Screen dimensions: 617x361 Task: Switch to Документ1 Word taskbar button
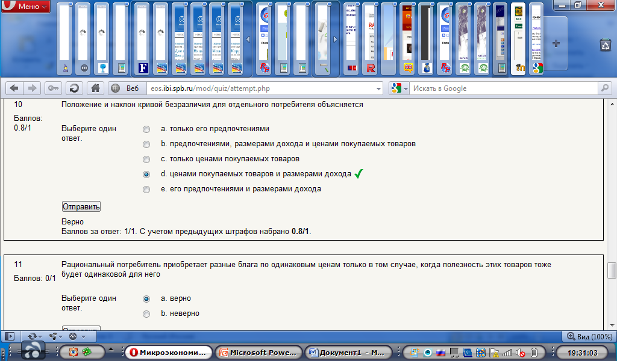349,353
